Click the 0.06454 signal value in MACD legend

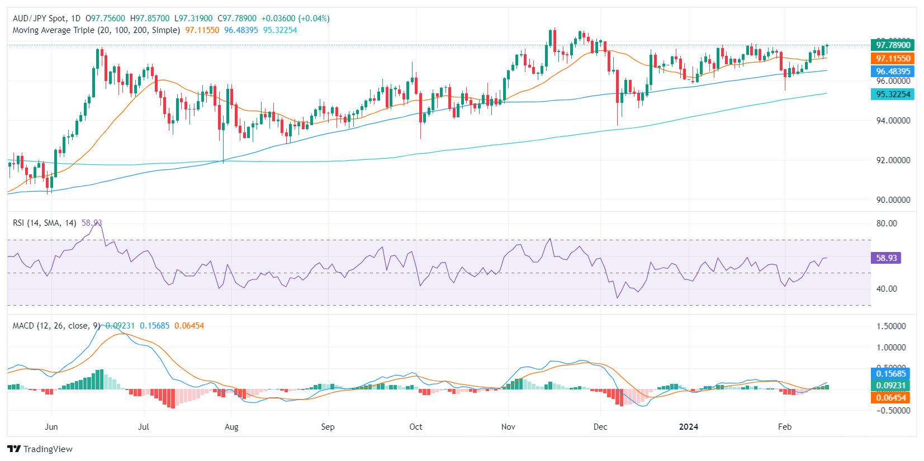click(189, 326)
